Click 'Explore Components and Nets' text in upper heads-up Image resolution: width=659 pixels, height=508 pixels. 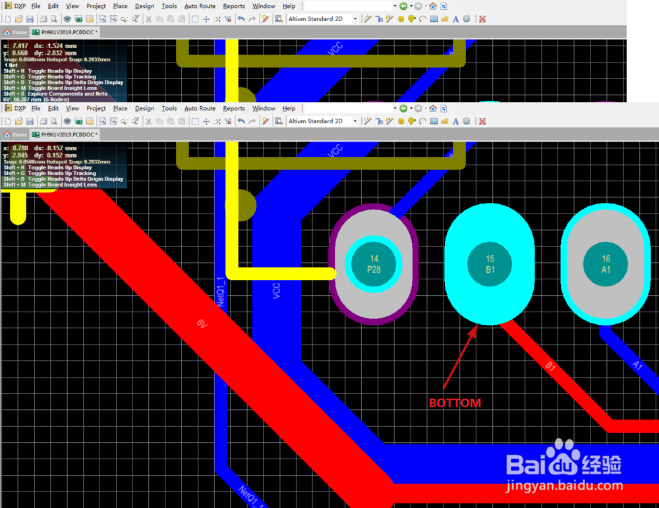pos(67,94)
